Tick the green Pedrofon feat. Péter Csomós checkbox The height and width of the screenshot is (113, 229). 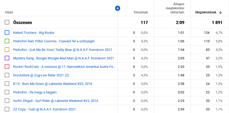(7, 41)
